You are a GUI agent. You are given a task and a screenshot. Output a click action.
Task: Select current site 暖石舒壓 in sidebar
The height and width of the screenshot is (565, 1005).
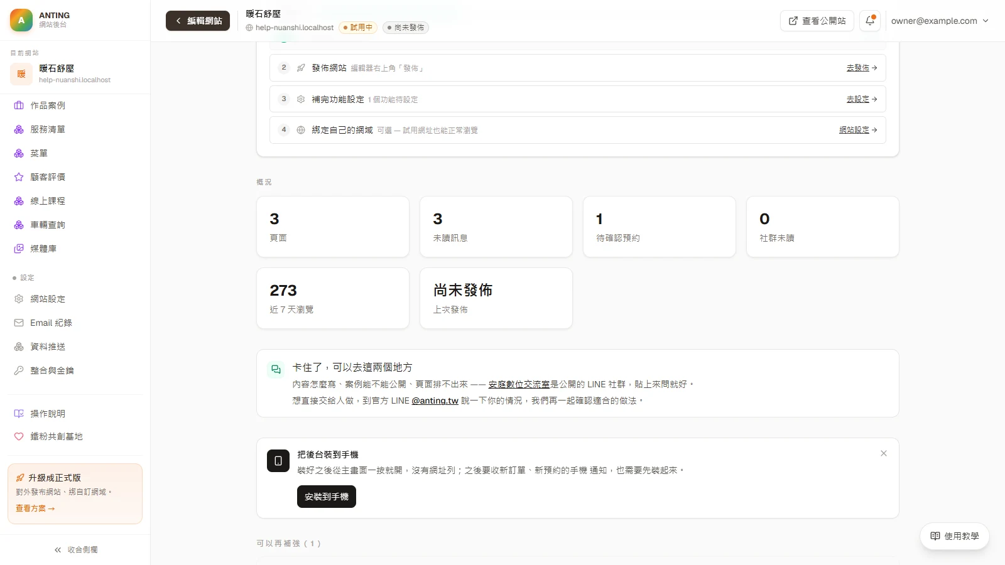75,73
